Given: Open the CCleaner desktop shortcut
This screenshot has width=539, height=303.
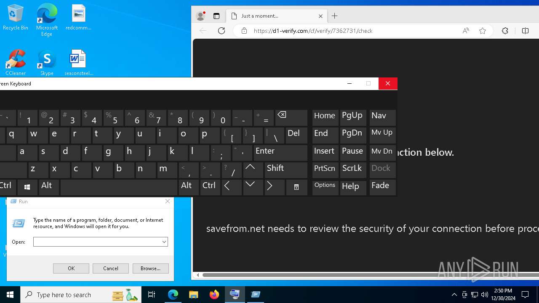Looking at the screenshot, I should click(16, 62).
